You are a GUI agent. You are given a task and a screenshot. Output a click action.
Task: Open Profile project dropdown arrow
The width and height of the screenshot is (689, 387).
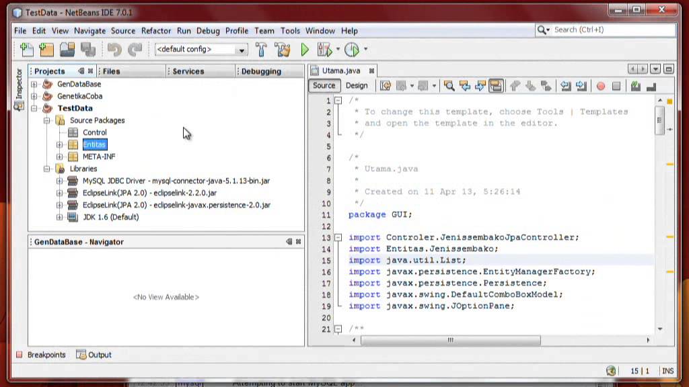click(x=365, y=49)
